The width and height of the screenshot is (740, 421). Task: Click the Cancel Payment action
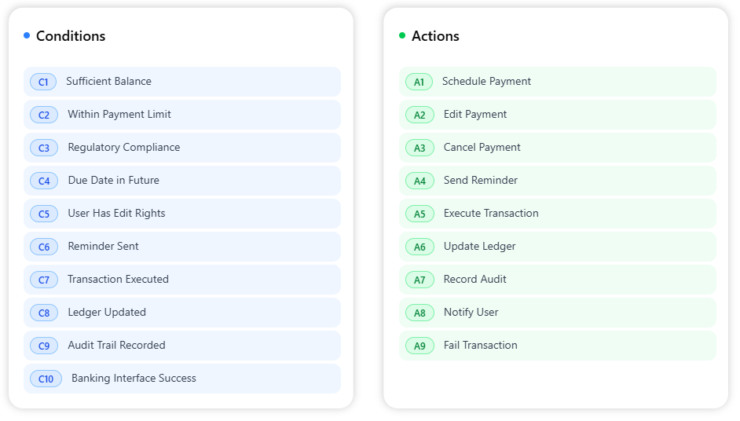point(558,148)
